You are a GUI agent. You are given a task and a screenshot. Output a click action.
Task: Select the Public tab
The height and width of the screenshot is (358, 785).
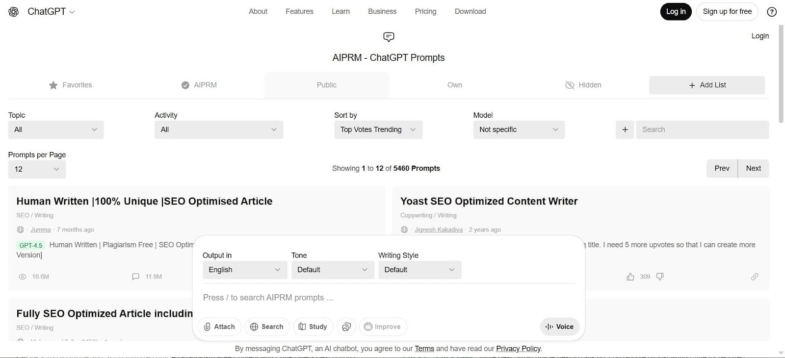[327, 85]
